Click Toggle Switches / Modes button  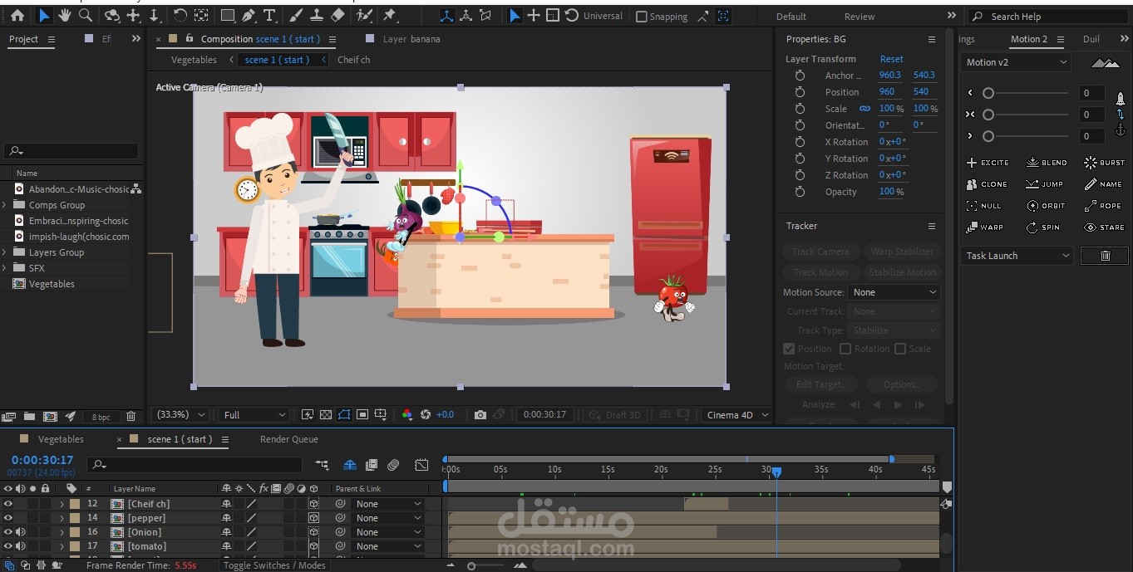[x=274, y=565]
